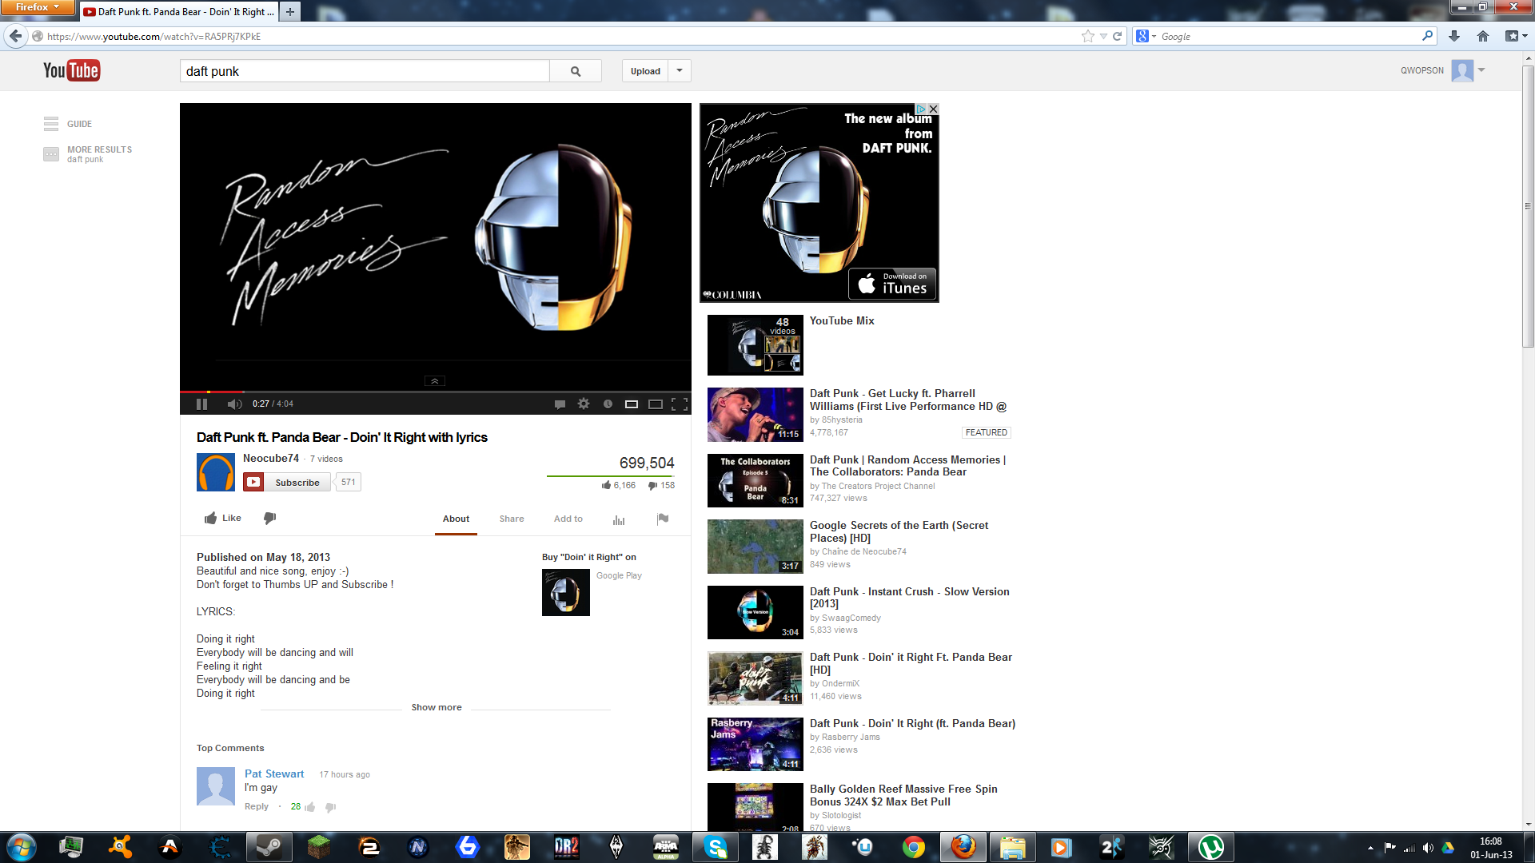Switch to large player size
This screenshot has width=1535, height=863.
click(656, 404)
